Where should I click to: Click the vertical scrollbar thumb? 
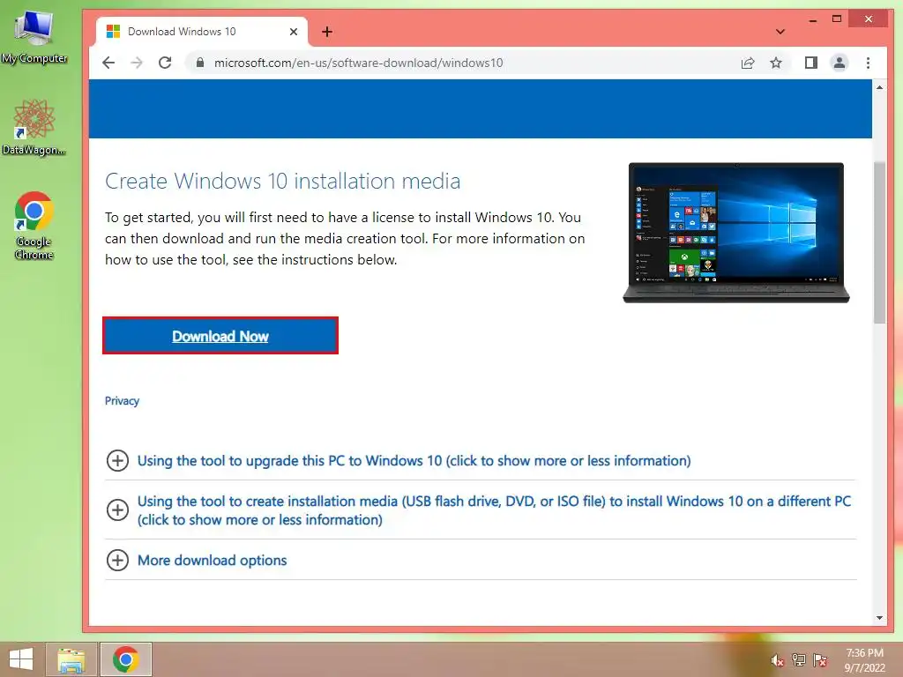point(879,243)
